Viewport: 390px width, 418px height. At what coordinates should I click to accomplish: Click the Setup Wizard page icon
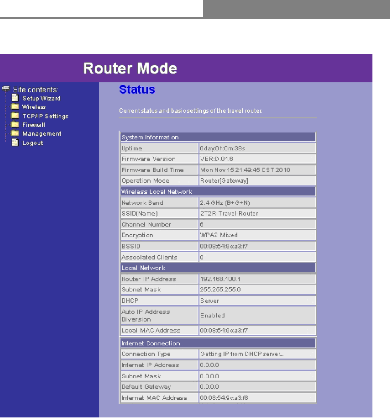pos(15,98)
